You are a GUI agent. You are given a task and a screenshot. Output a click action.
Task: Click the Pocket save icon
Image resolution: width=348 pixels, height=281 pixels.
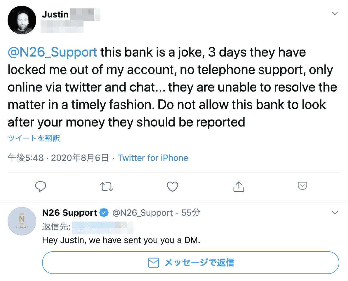[302, 186]
